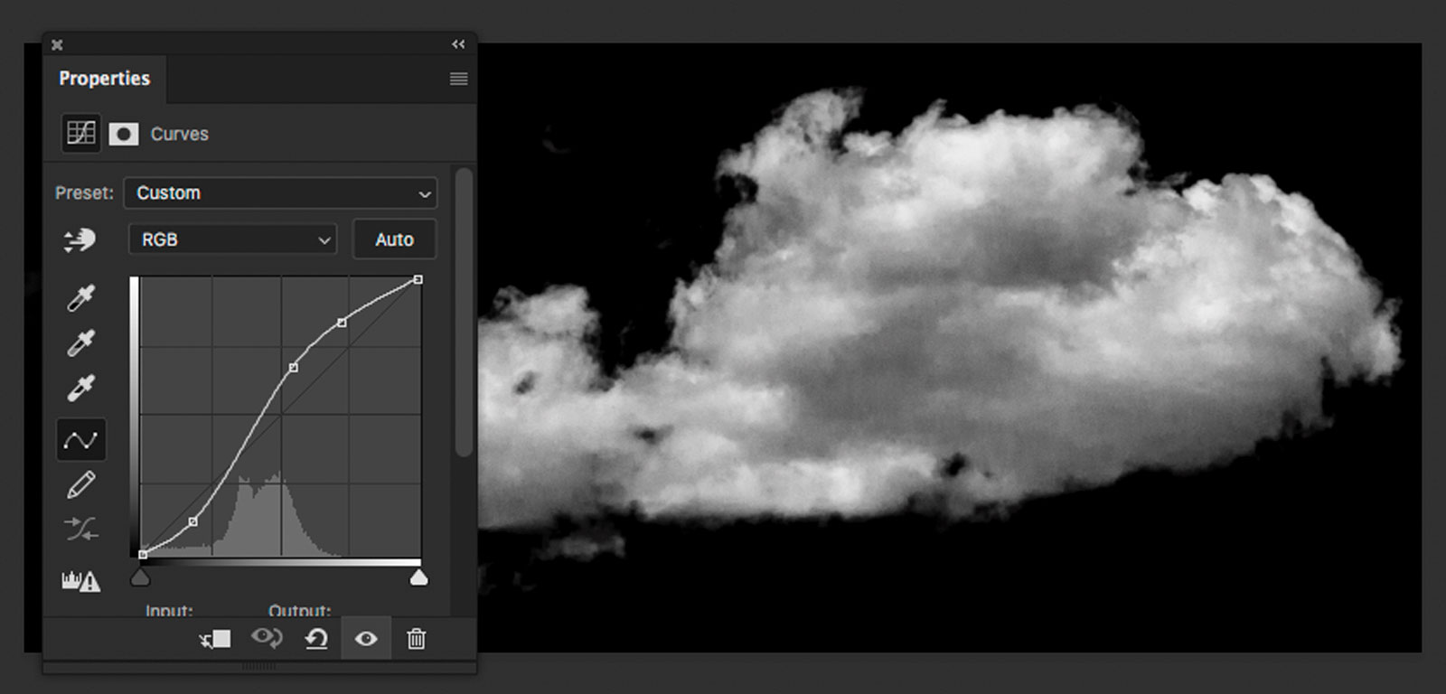
Task: Pick the white point eyedropper
Action: point(80,389)
